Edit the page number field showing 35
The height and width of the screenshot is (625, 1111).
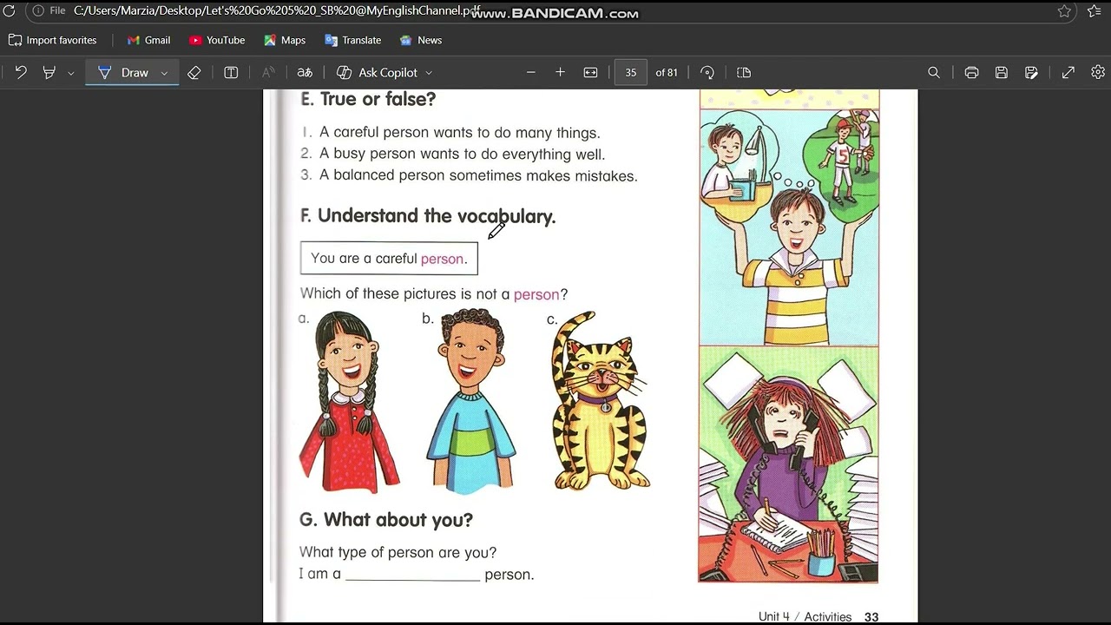(x=631, y=73)
